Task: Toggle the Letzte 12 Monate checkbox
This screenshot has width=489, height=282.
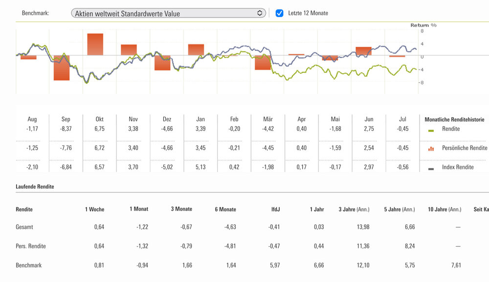Action: [x=279, y=13]
